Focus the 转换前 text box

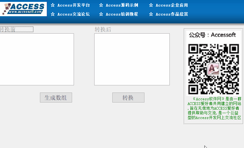tap(37, 59)
